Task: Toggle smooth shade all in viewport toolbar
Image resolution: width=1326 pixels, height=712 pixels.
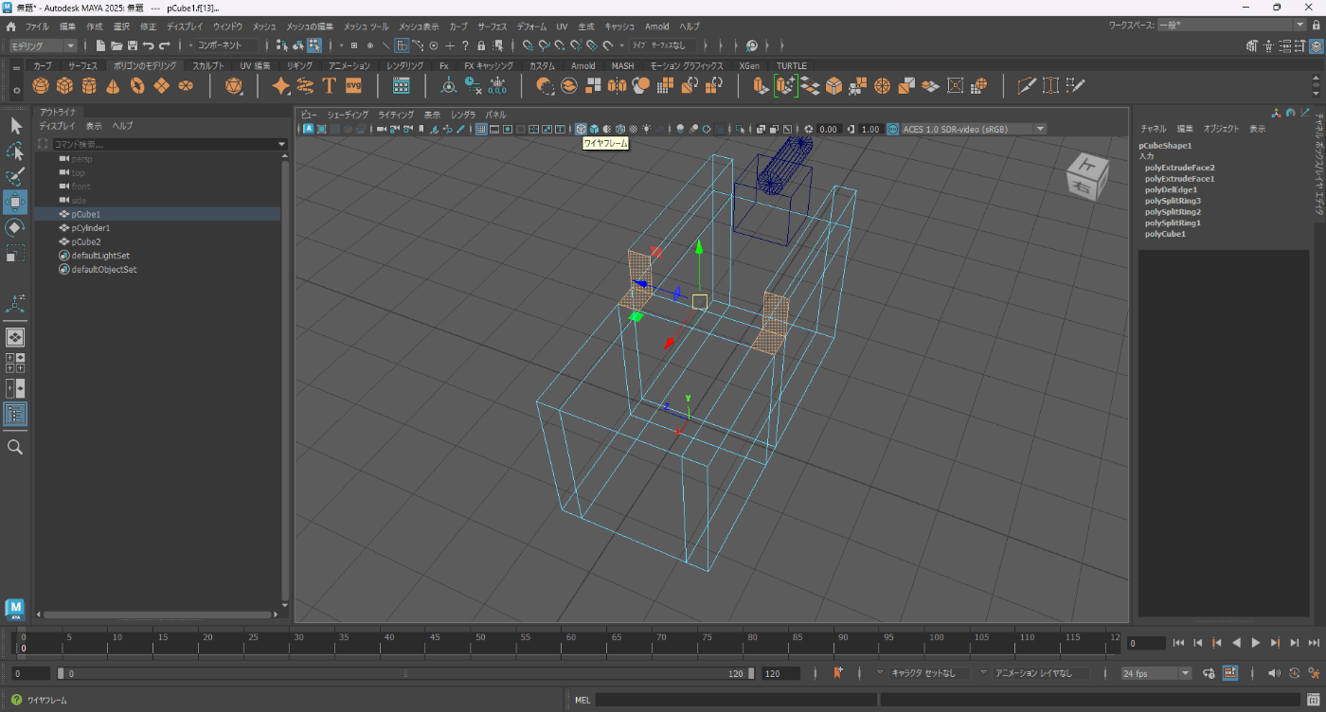Action: [x=594, y=129]
